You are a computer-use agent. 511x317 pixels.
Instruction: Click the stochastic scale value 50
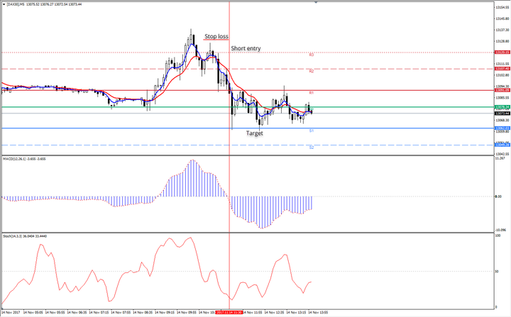(497, 272)
